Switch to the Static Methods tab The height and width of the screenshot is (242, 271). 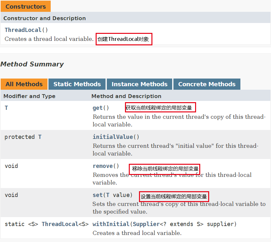77,84
